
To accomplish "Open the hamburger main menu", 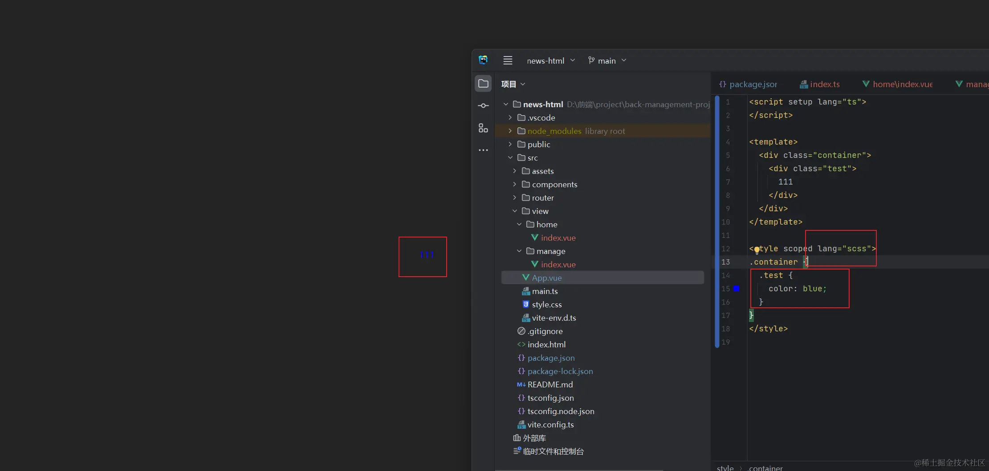I will click(x=508, y=60).
